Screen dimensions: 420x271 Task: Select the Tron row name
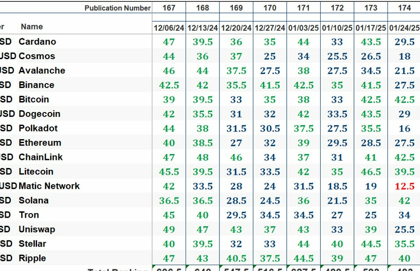[x=28, y=215]
